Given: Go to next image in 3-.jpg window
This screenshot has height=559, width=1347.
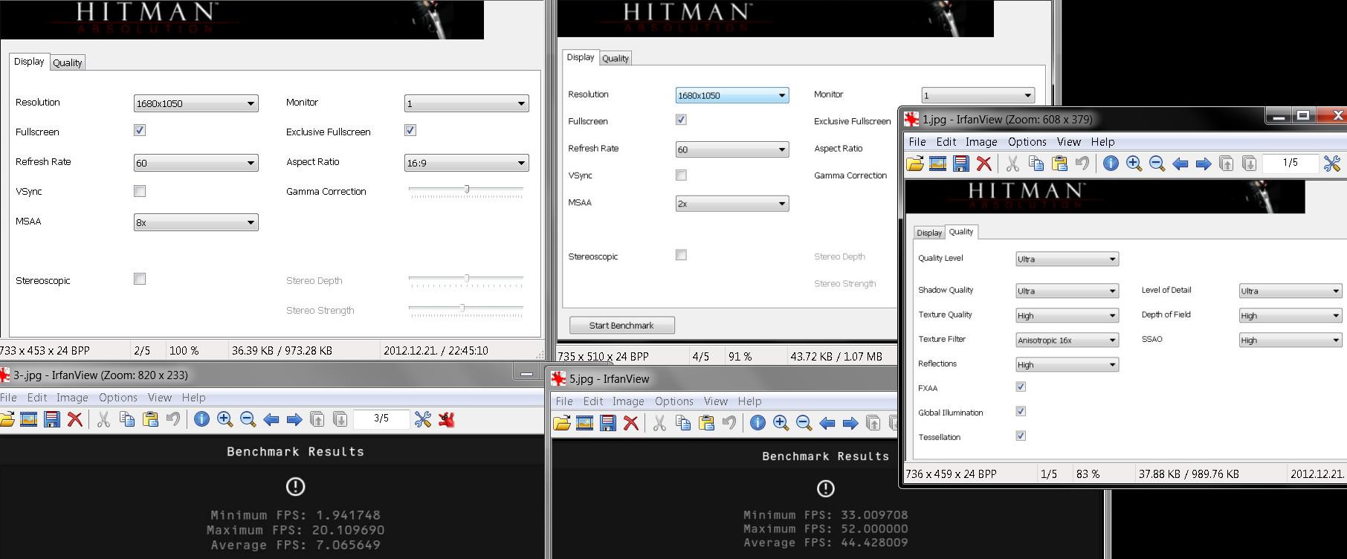Looking at the screenshot, I should point(294,420).
